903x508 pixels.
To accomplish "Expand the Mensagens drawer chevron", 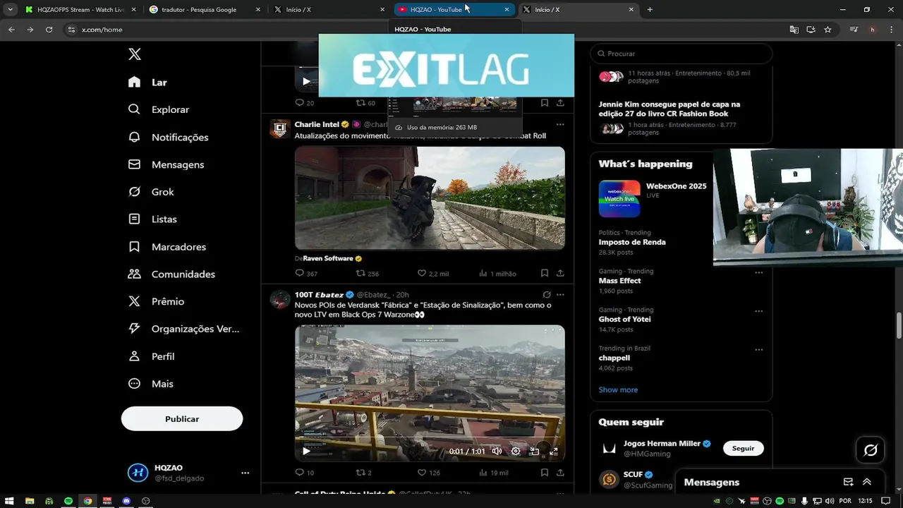I will pyautogui.click(x=867, y=482).
